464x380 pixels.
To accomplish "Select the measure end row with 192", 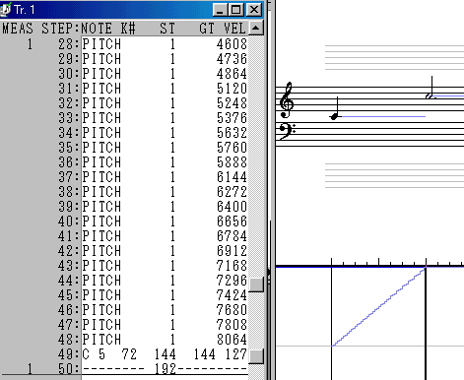I will pyautogui.click(x=165, y=369).
